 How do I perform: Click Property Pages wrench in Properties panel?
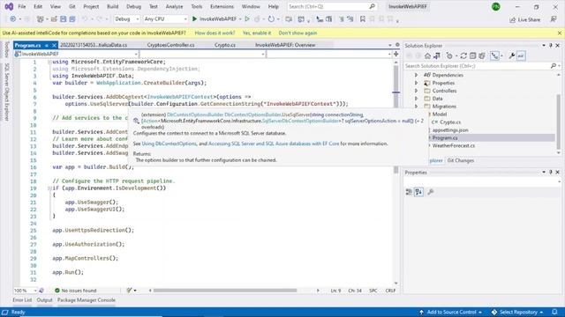(430, 192)
